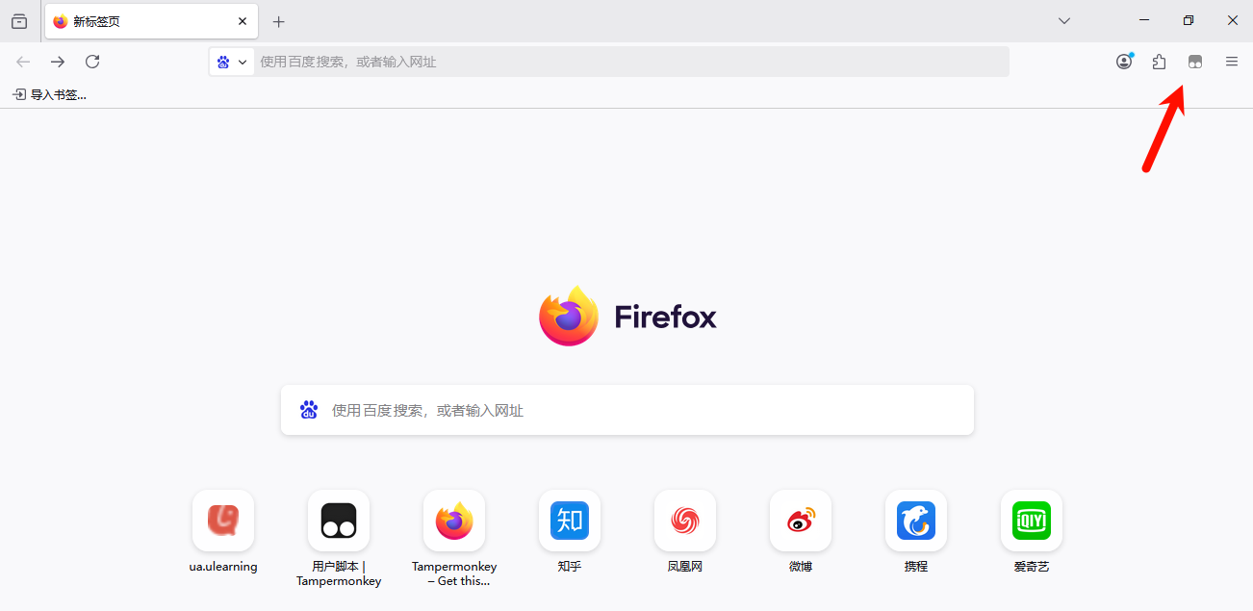Open the 携程 shortcut tile

click(916, 521)
